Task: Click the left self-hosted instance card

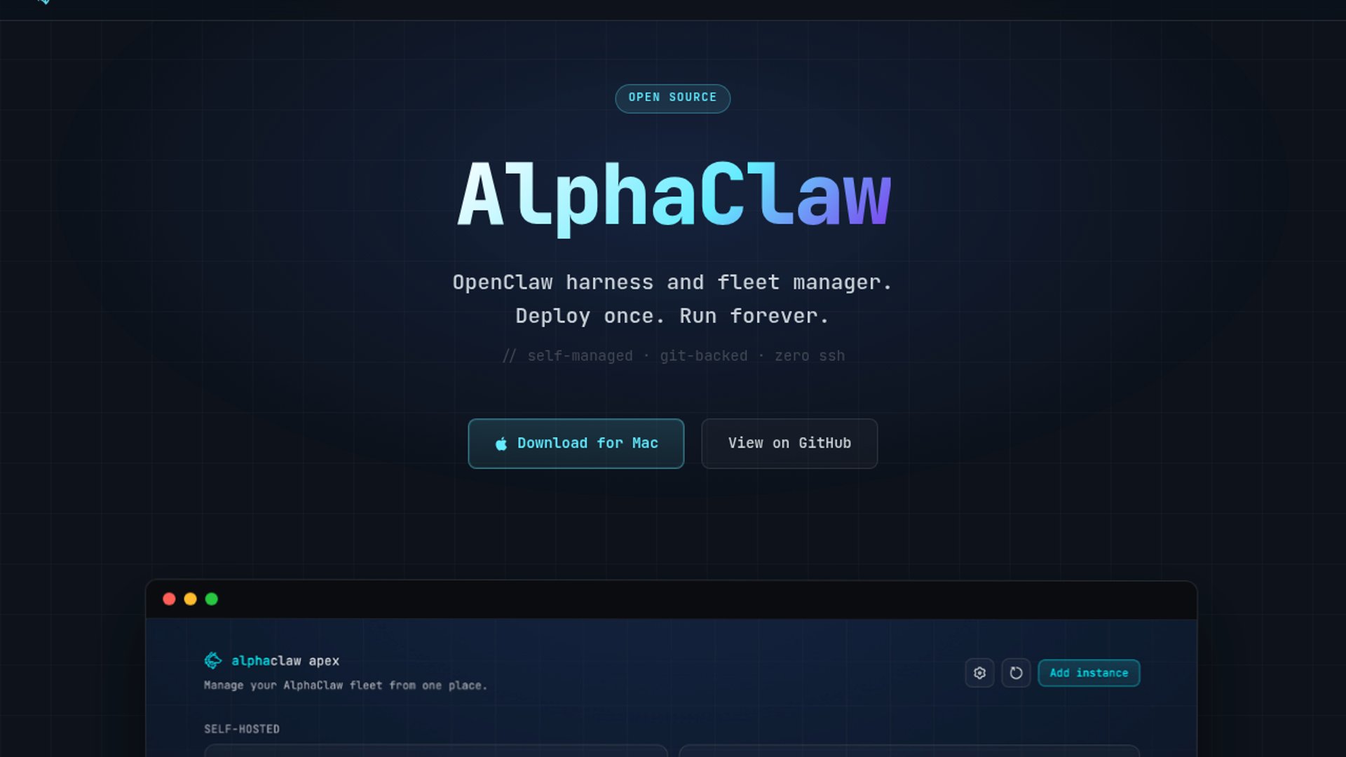Action: coord(435,751)
